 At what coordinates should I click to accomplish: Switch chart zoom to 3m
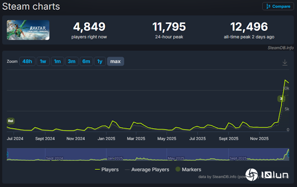pos(72,62)
